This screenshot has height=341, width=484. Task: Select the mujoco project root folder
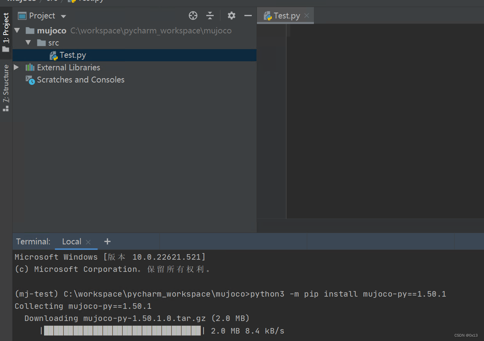coord(134,31)
